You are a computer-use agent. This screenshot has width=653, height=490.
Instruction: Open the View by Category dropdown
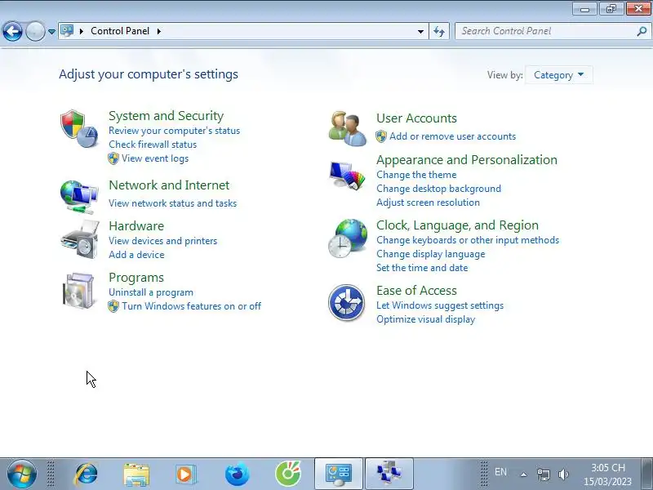558,75
